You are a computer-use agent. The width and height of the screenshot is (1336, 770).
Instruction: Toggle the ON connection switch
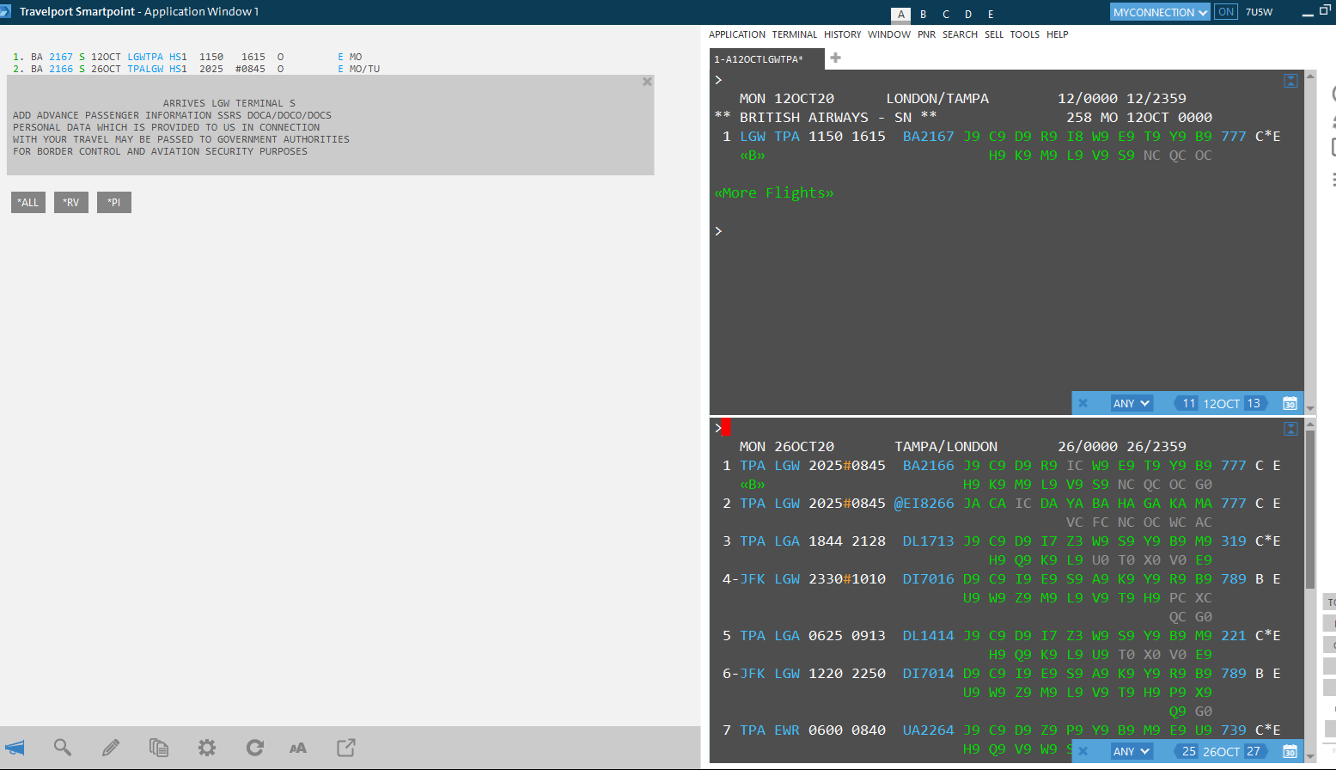(1226, 12)
